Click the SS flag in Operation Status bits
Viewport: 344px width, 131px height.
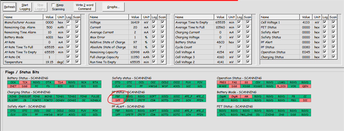pyautogui.click(x=246, y=83)
